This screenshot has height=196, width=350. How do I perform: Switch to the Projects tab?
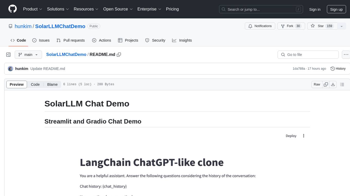click(x=128, y=40)
